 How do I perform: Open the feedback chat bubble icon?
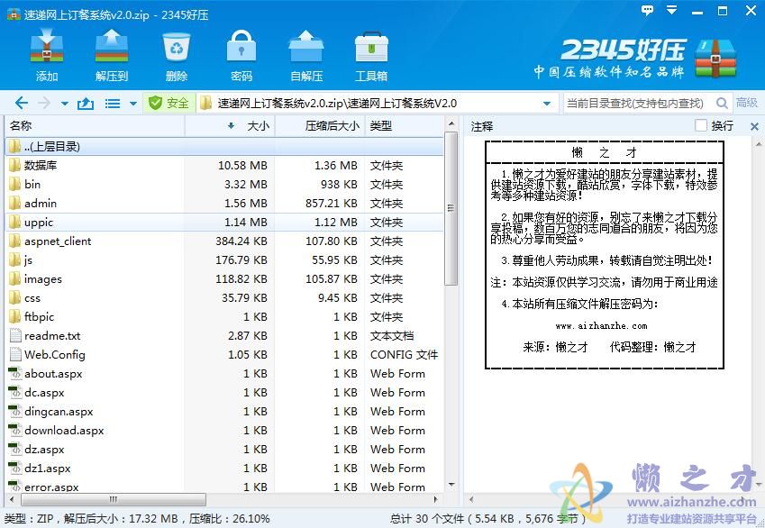pyautogui.click(x=647, y=10)
